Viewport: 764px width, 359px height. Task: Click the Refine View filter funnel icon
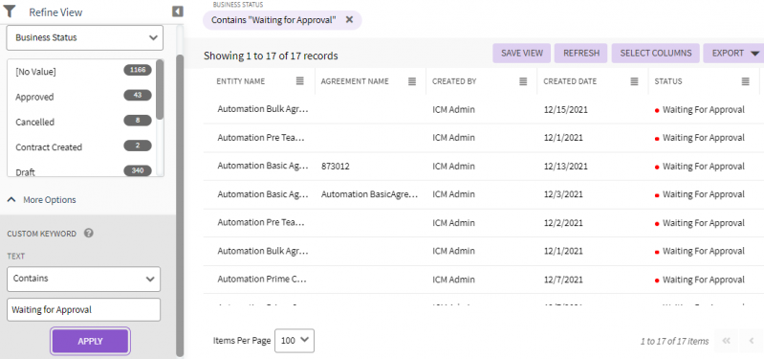pos(10,11)
